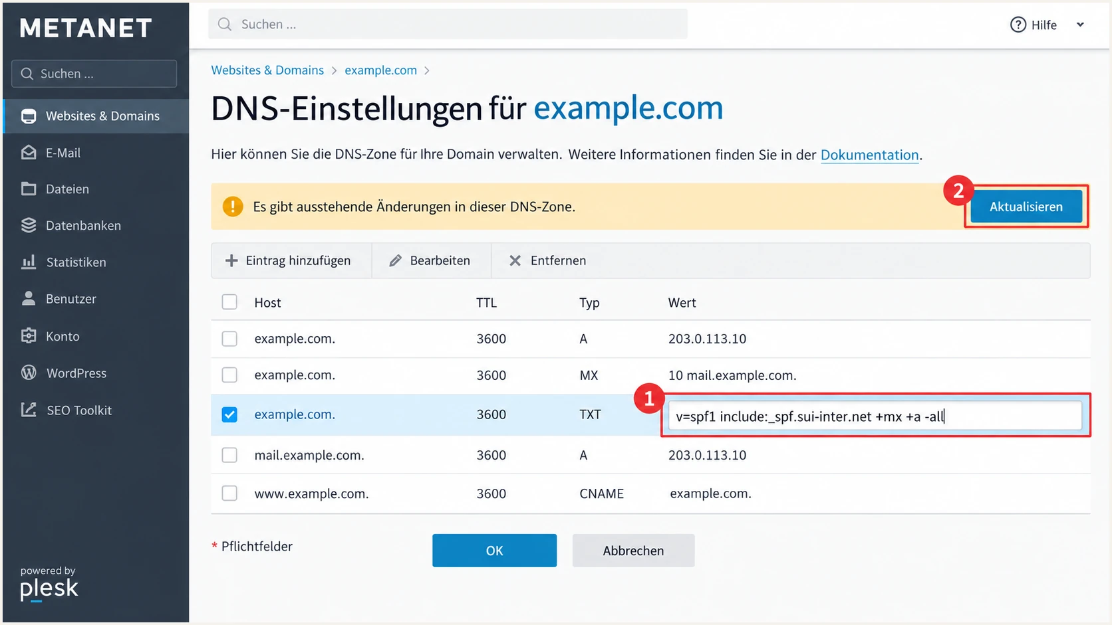
Task: Open Dateien in the sidebar menu
Action: [x=96, y=189]
